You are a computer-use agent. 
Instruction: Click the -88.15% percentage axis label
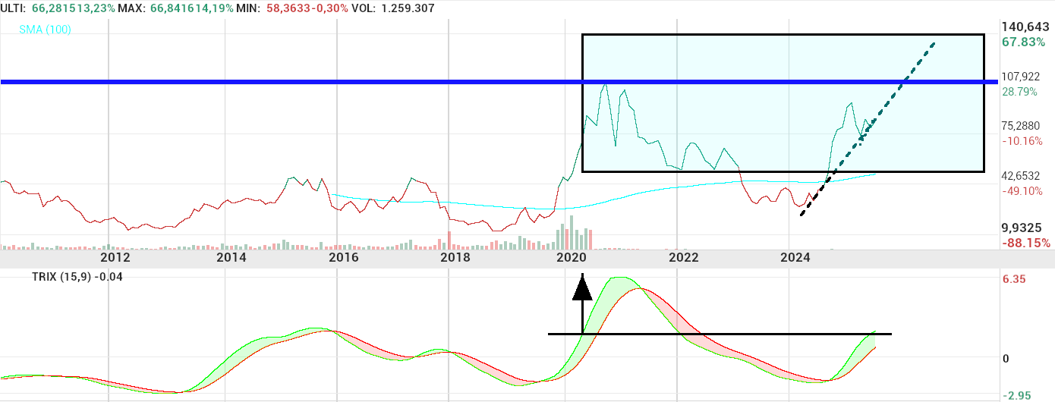click(1026, 243)
